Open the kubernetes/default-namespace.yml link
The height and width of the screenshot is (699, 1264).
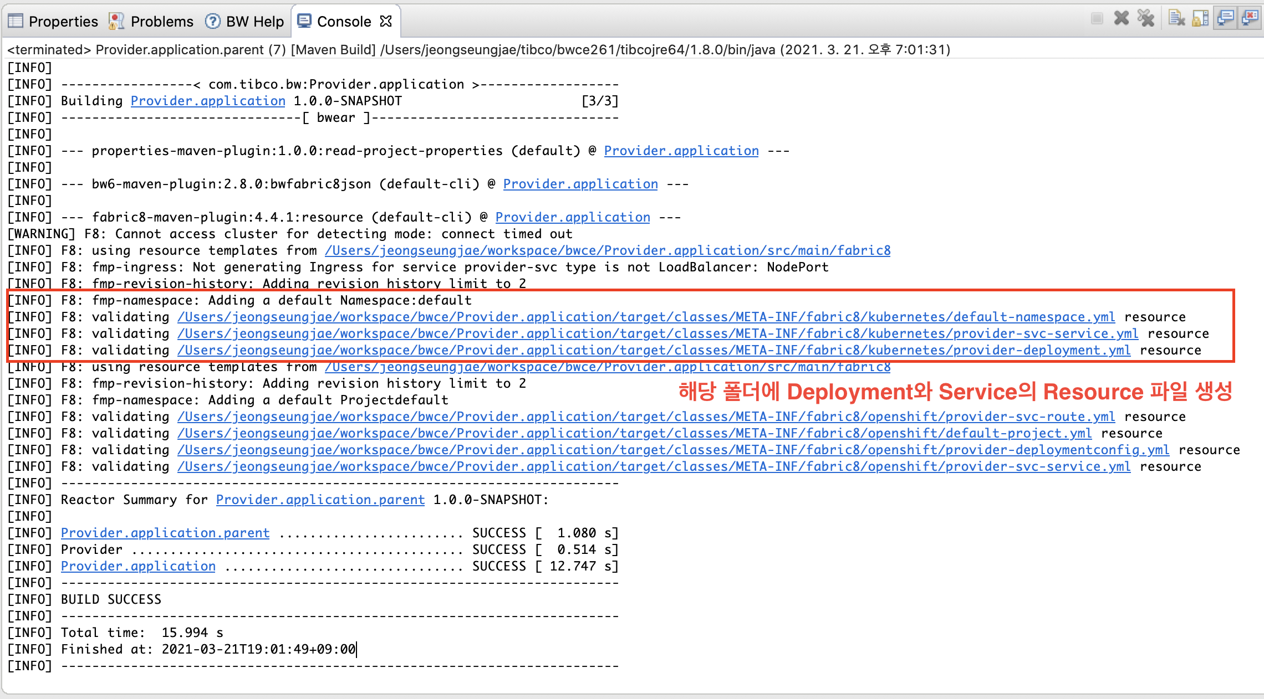click(646, 317)
